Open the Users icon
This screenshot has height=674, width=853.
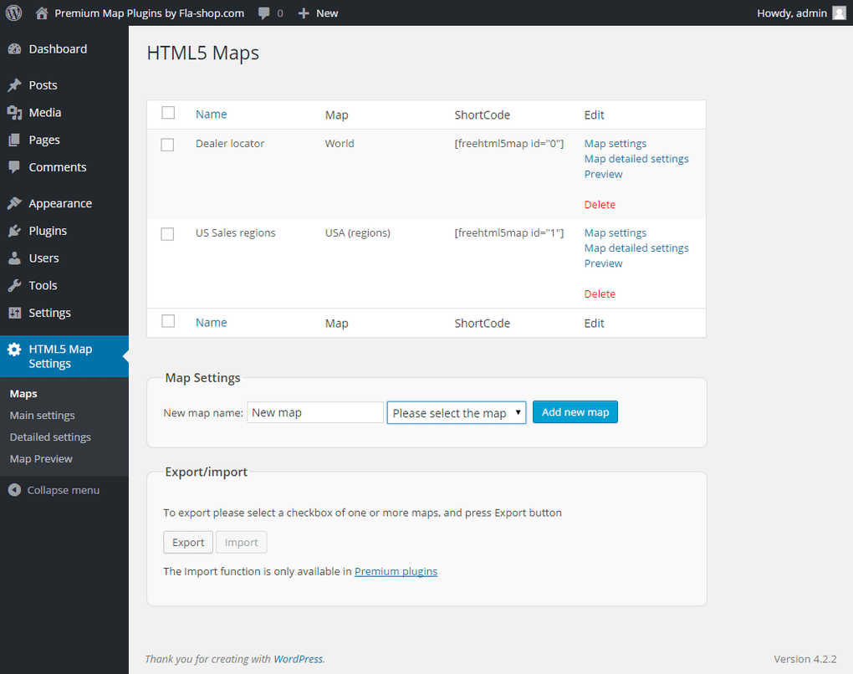click(x=17, y=258)
